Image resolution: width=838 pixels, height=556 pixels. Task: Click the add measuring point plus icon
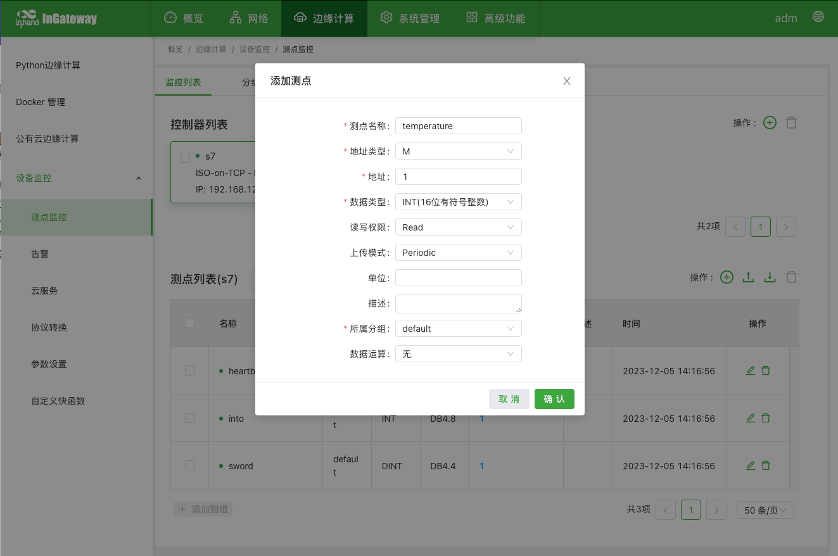pos(727,277)
